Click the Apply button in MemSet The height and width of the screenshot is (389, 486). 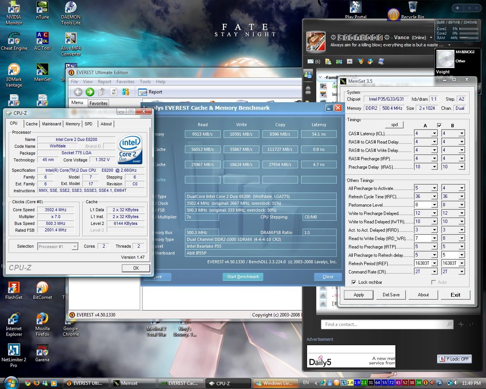358,295
